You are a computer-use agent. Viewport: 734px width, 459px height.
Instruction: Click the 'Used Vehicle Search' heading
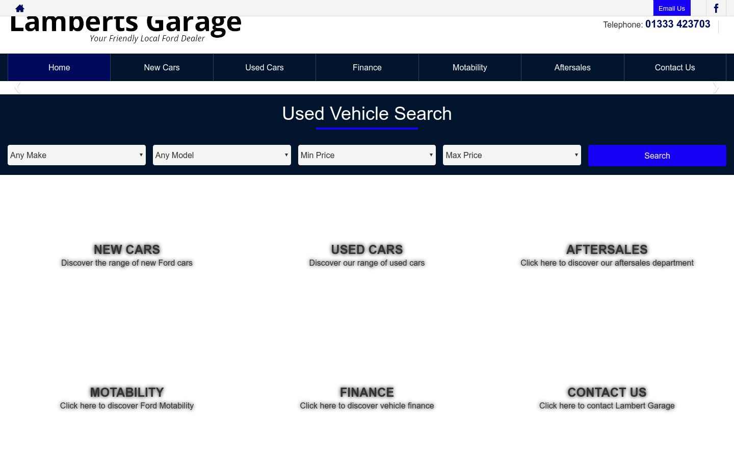(367, 114)
